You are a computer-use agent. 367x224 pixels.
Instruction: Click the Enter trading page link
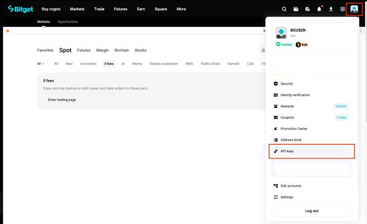tap(62, 100)
